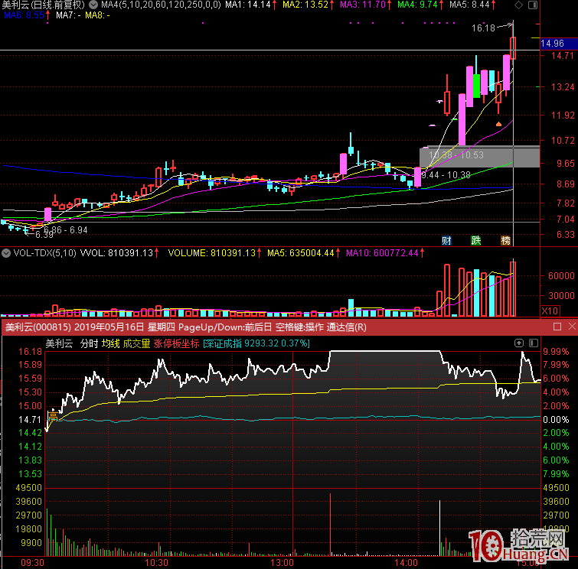578x569 pixels.
Task: Click the red 涨停板坐标 label
Action: point(176,343)
